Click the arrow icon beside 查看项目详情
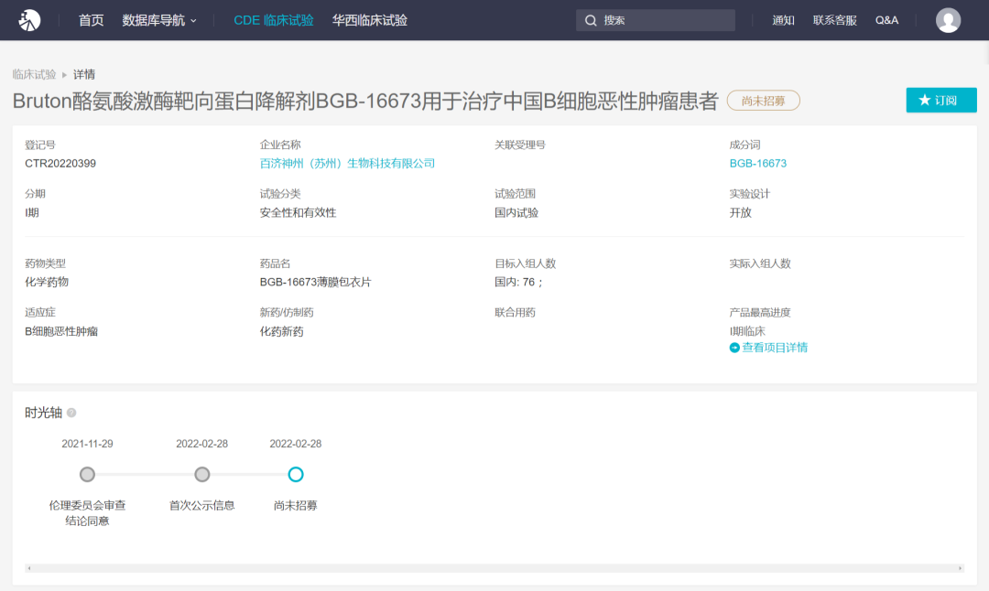This screenshot has height=591, width=989. click(x=734, y=348)
